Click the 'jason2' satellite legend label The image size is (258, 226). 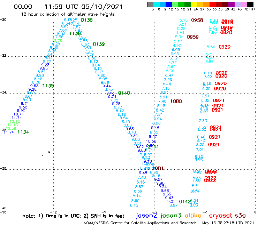[146, 216]
